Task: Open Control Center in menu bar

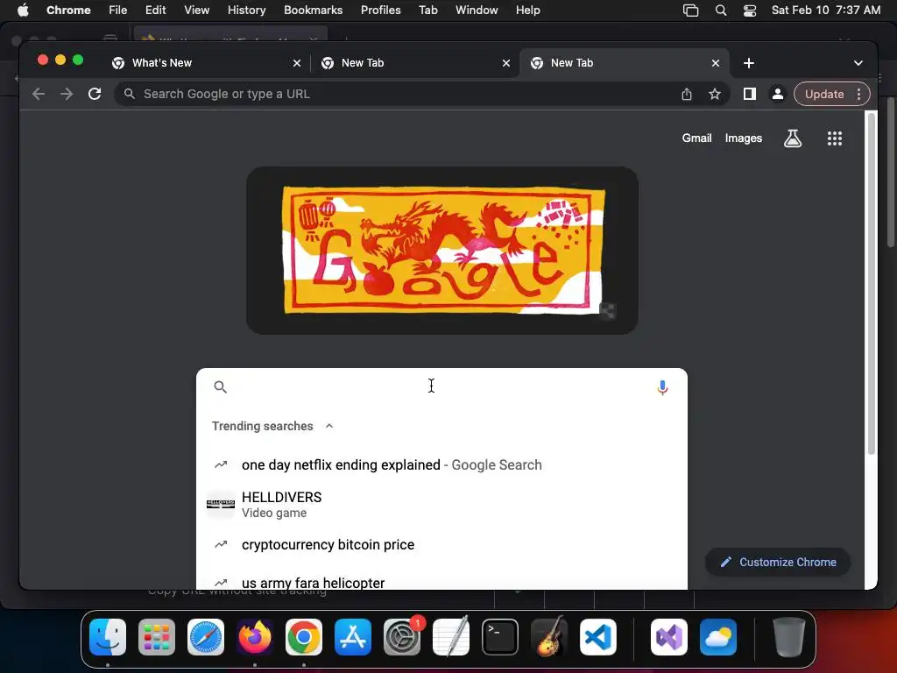Action: click(x=750, y=11)
